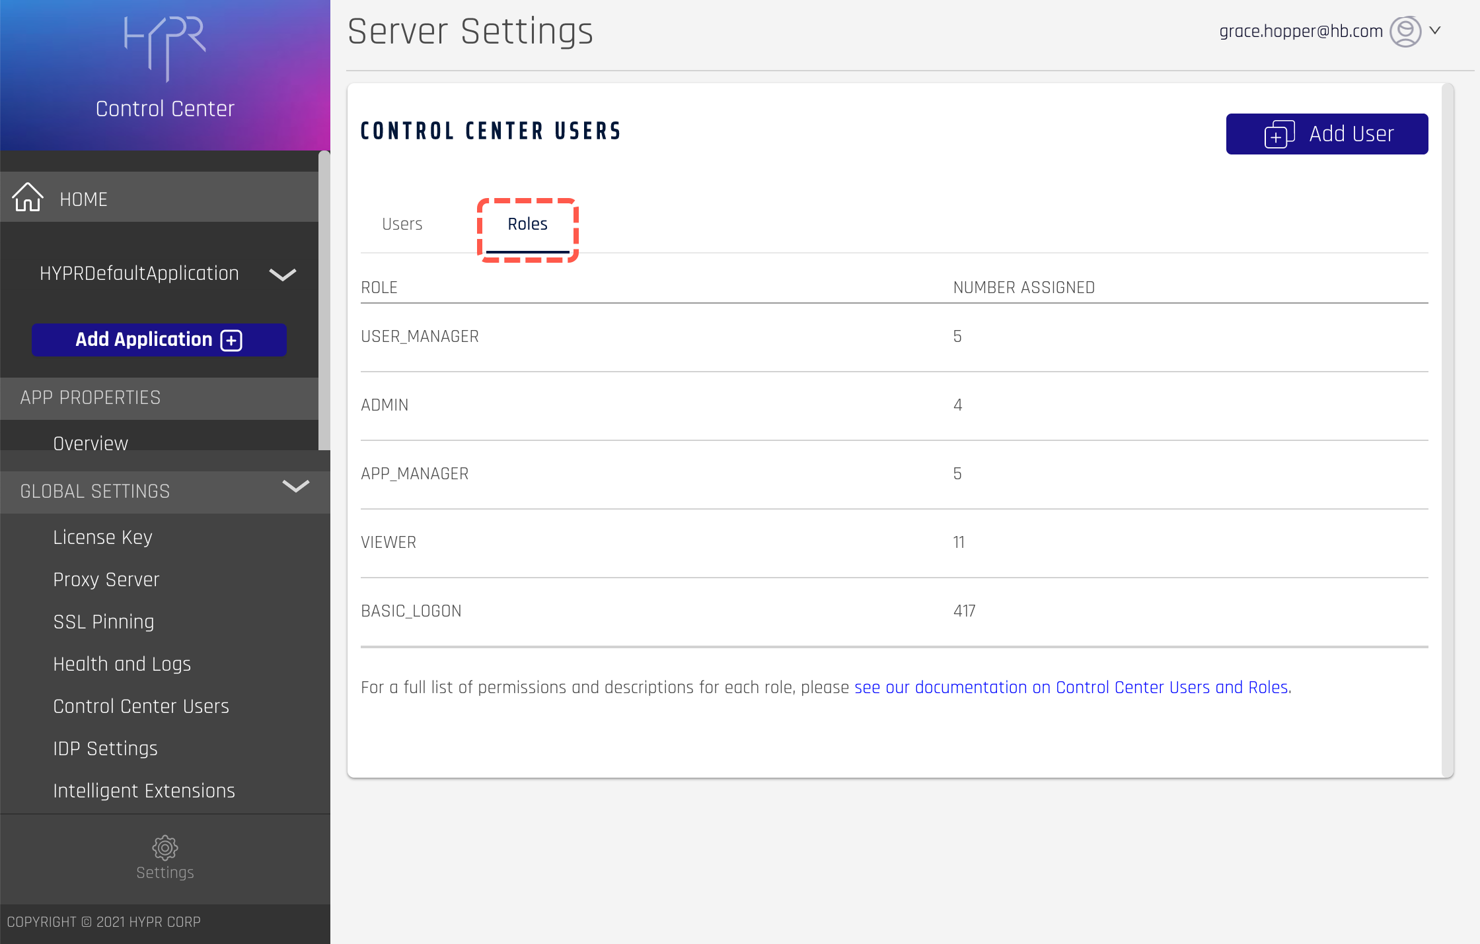
Task: Click the plus icon on Add Application
Action: [x=231, y=340]
